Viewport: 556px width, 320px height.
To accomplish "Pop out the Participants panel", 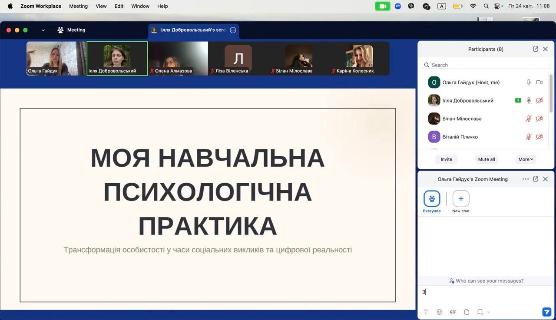I will pyautogui.click(x=536, y=49).
